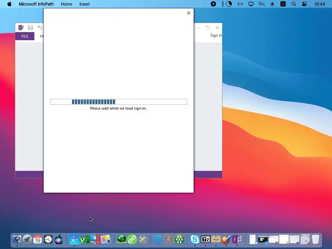The width and height of the screenshot is (332, 249).
Task: Open 7-Zip from the dock
Action: coord(205,240)
